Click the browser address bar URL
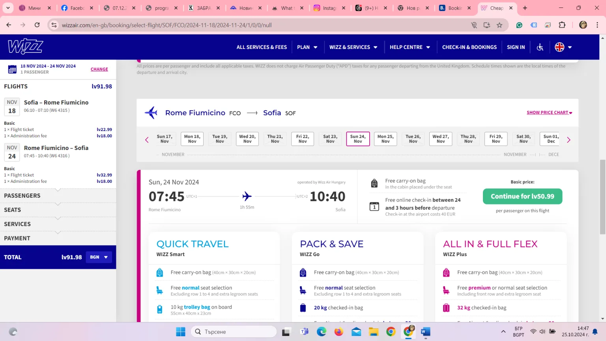606x341 pixels. [x=167, y=25]
